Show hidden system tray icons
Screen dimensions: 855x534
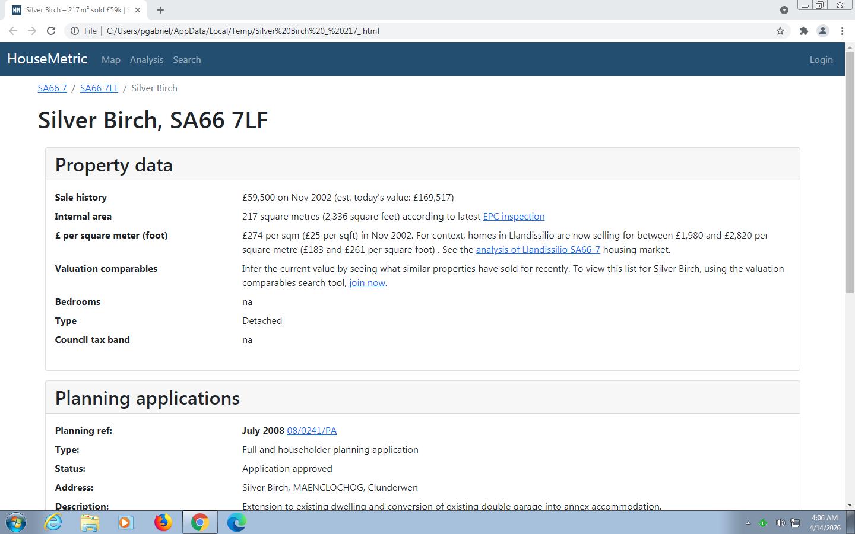(x=748, y=523)
